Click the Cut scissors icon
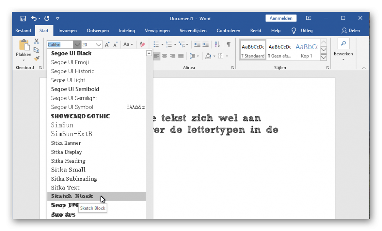Screen dimensions: 382x231 pyautogui.click(x=37, y=41)
